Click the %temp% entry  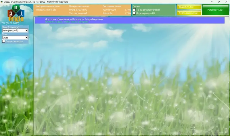[x=108, y=13]
